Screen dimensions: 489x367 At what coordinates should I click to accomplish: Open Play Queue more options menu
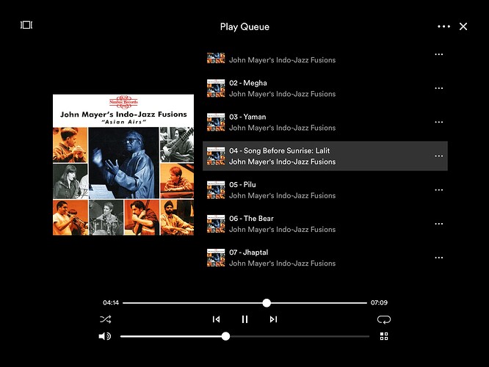[x=443, y=26]
